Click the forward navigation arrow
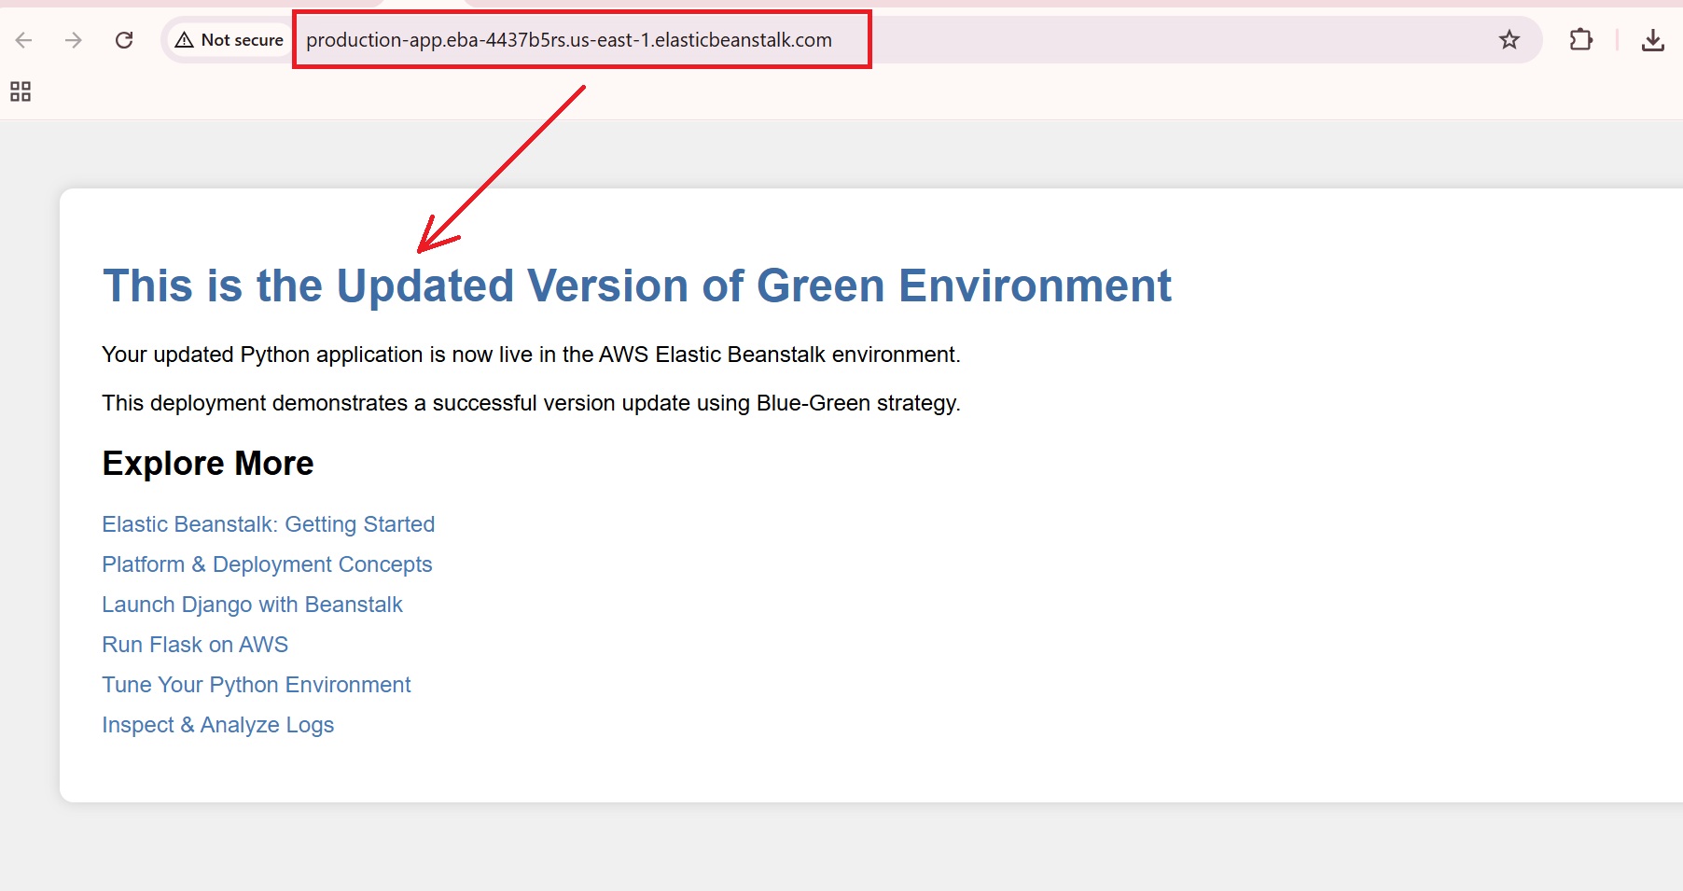 [74, 40]
